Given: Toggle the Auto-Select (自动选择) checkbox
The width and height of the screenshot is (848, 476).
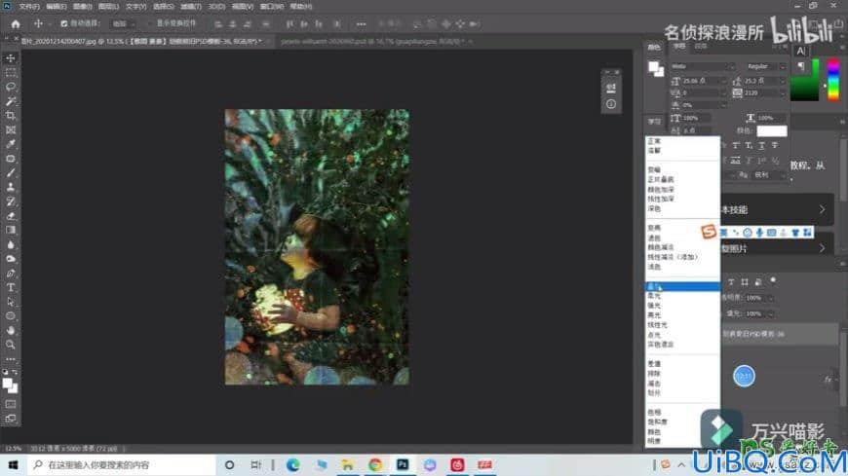Looking at the screenshot, I should point(63,23).
